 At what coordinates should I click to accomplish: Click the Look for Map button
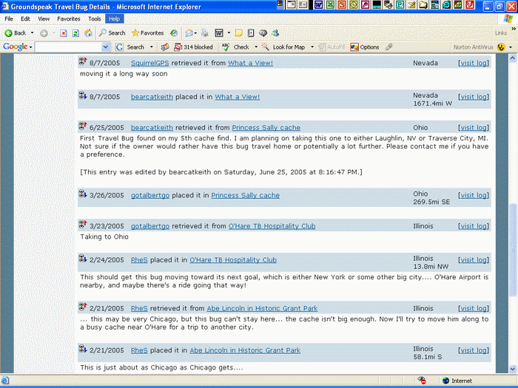283,47
